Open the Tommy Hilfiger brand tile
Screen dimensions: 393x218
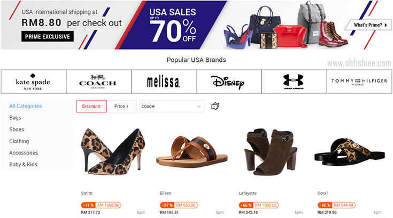pyautogui.click(x=358, y=82)
